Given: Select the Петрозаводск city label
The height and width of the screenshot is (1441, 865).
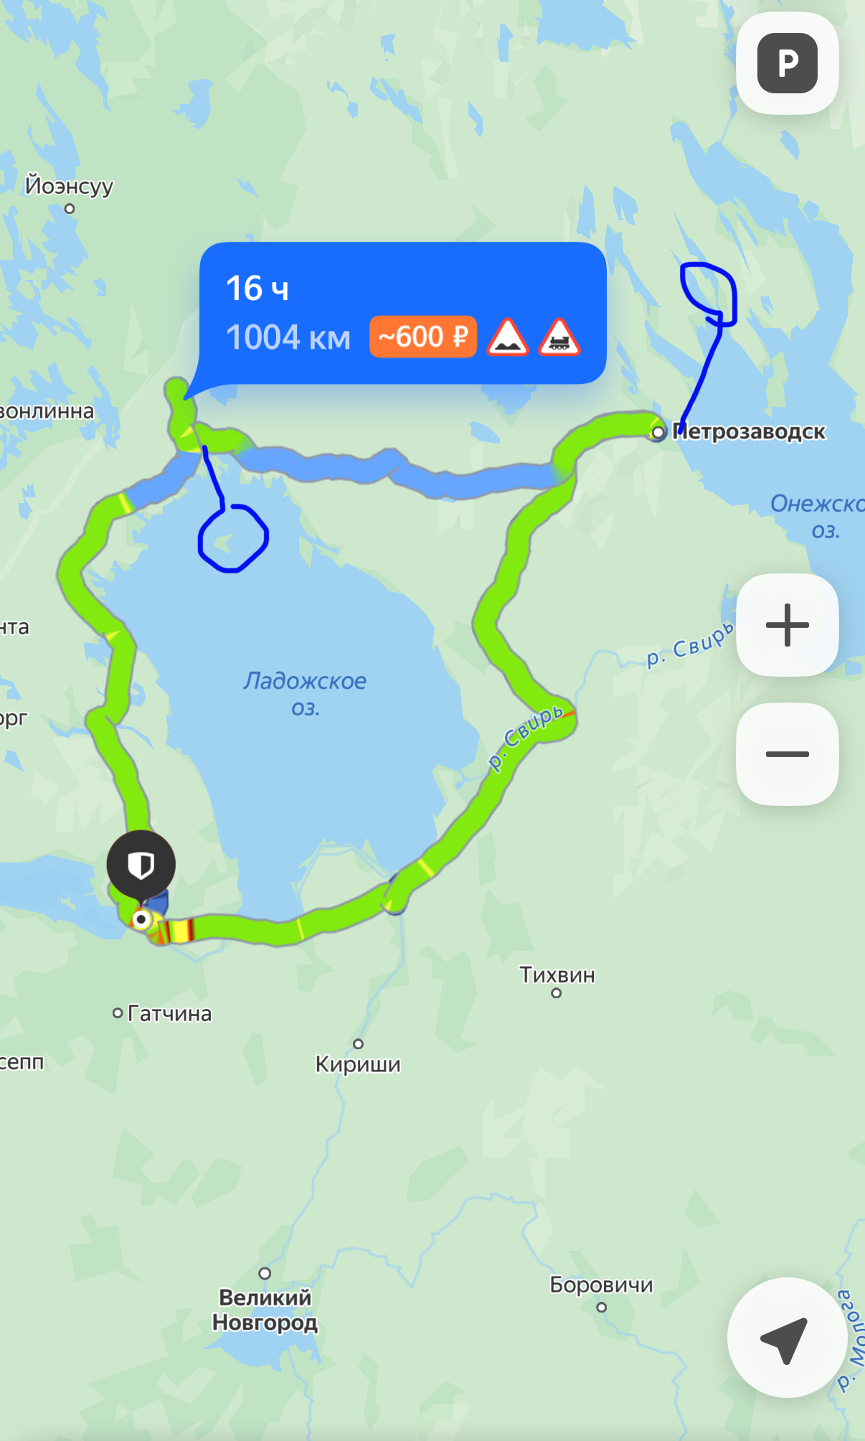Looking at the screenshot, I should [x=750, y=431].
